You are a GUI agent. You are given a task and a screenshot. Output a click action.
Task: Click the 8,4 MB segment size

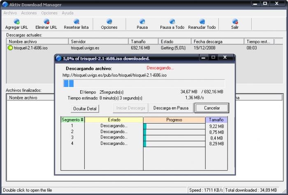click(216, 138)
